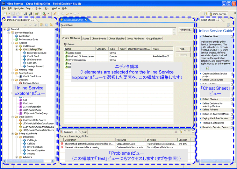Open dropdown arrow next to New wizard icon
The width and height of the screenshot is (237, 169).
coord(9,14)
